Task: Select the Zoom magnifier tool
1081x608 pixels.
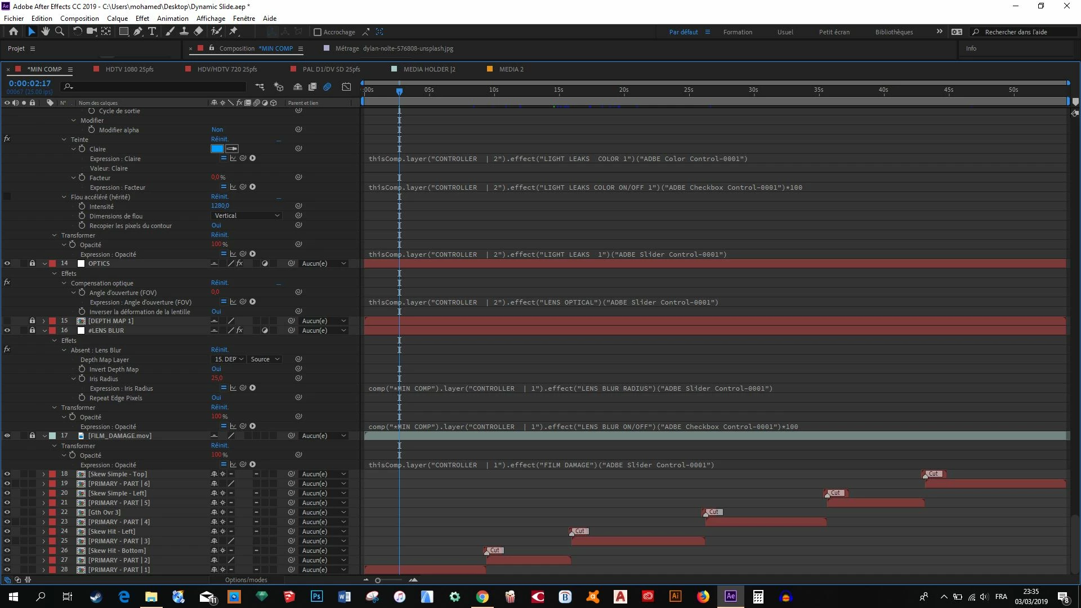Action: pos(60,32)
